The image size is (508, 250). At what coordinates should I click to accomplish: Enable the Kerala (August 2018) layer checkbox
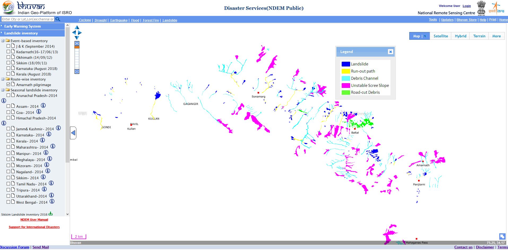[8, 74]
